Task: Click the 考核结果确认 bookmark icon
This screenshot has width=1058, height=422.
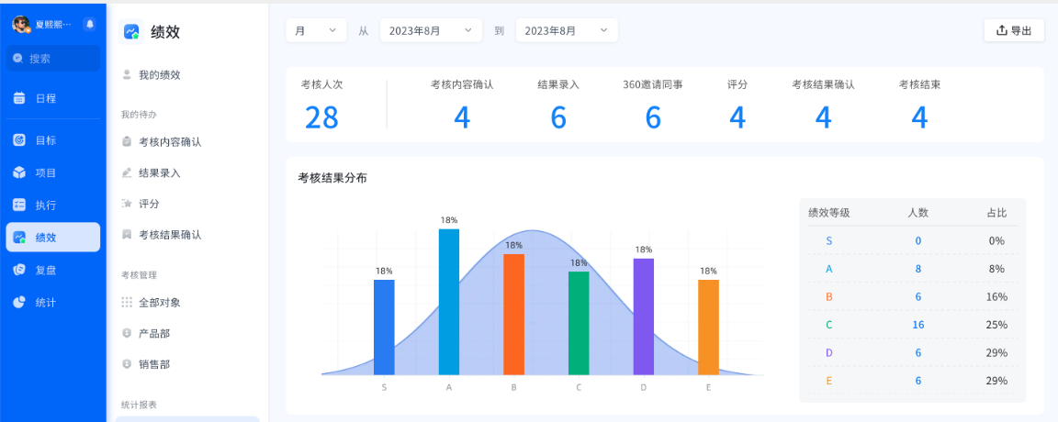Action: tap(126, 235)
